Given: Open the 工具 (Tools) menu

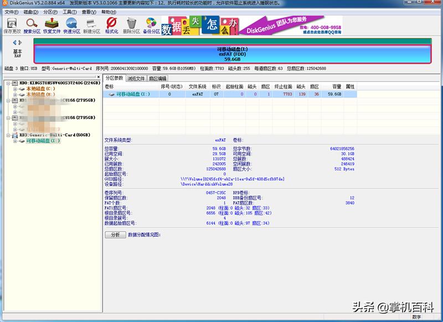Looking at the screenshot, I should point(69,12).
